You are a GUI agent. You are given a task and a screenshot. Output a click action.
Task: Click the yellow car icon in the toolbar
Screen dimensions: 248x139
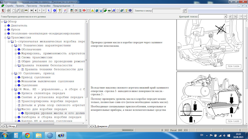coord(26,11)
